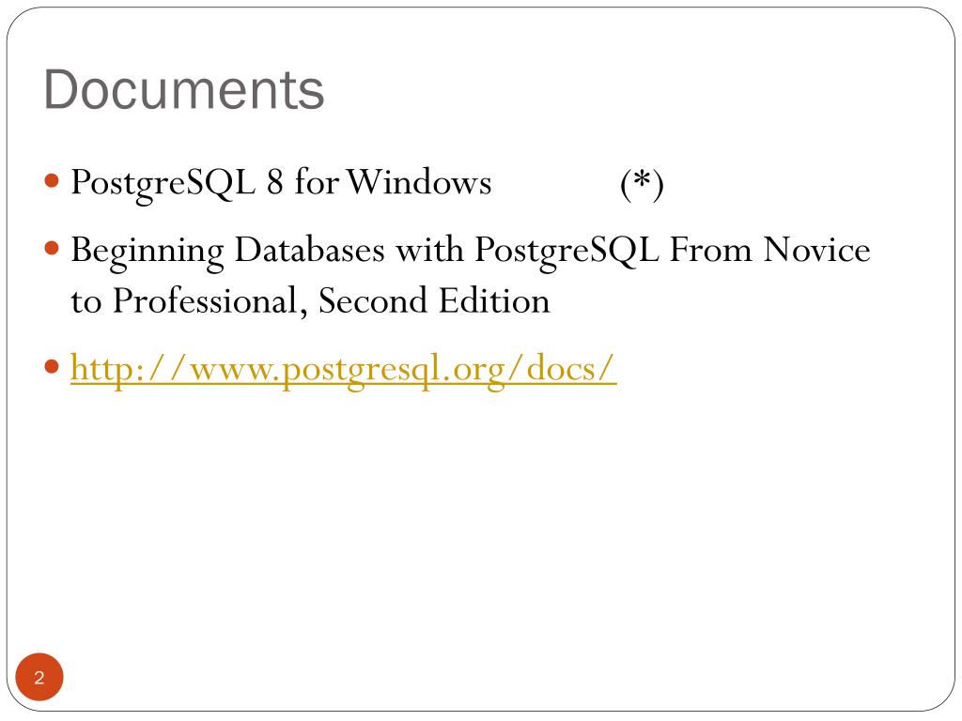Image resolution: width=962 pixels, height=721 pixels.
Task: Click the word Novice at line end
Action: 816,250
